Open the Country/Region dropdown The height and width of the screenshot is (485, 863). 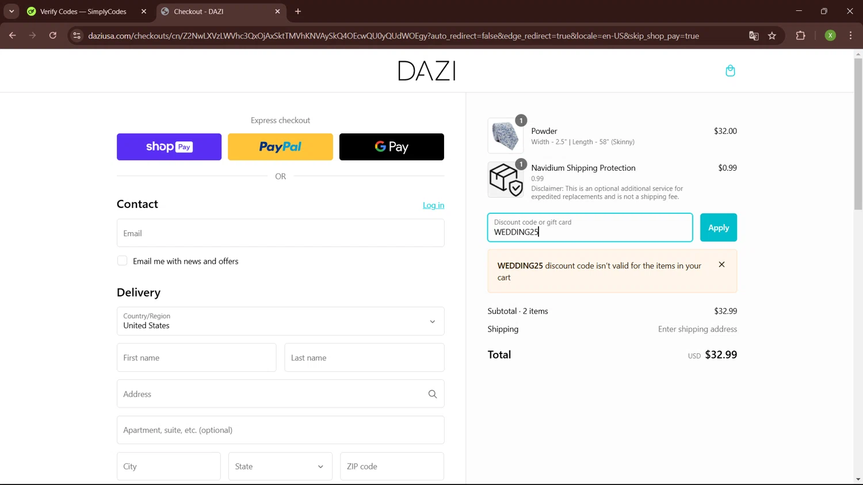(280, 321)
